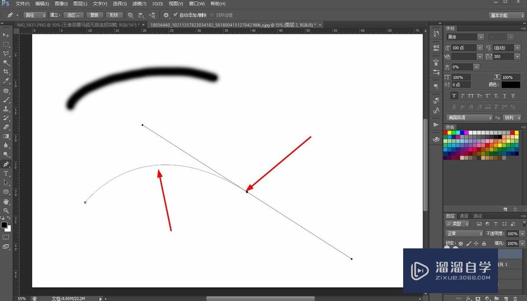Toggle Strikethrough text style

point(513,96)
